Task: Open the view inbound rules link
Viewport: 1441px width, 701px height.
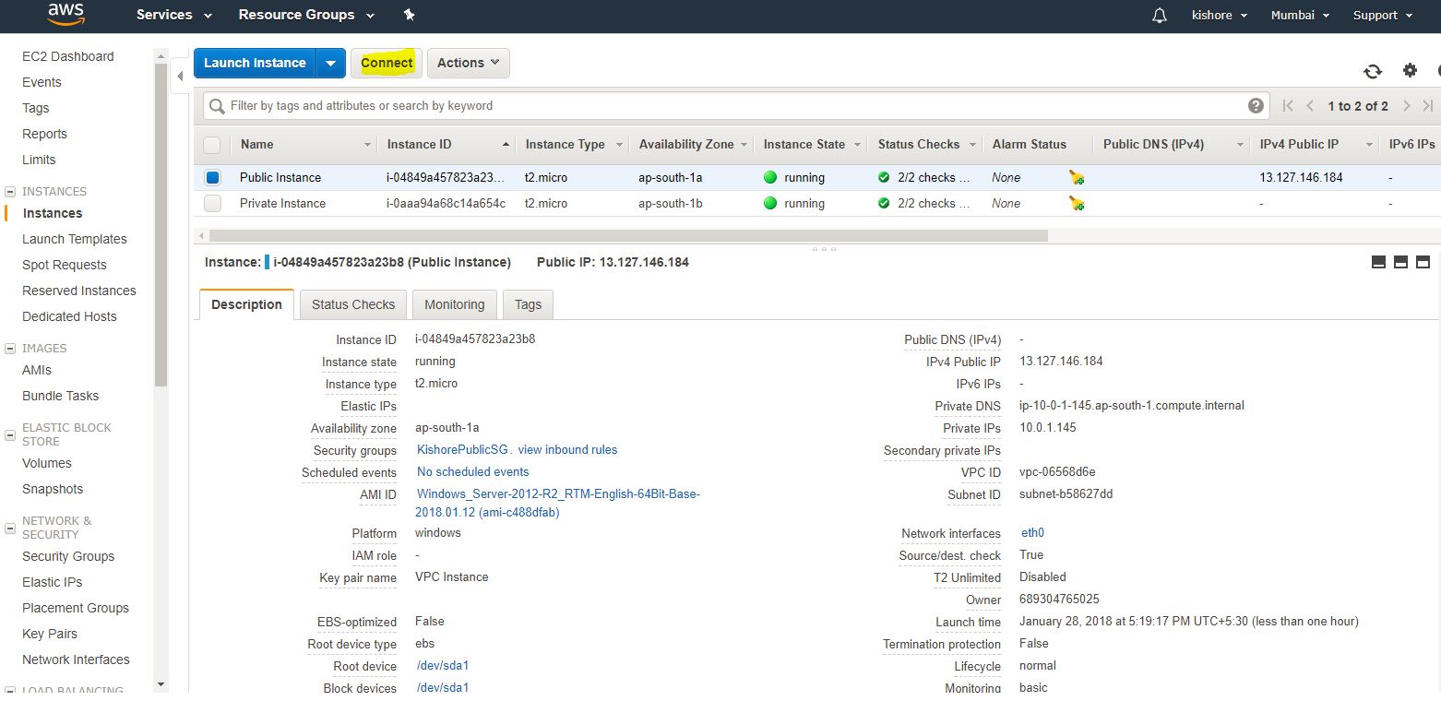Action: 567,450
